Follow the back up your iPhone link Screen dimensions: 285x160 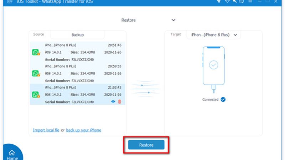click(84, 130)
